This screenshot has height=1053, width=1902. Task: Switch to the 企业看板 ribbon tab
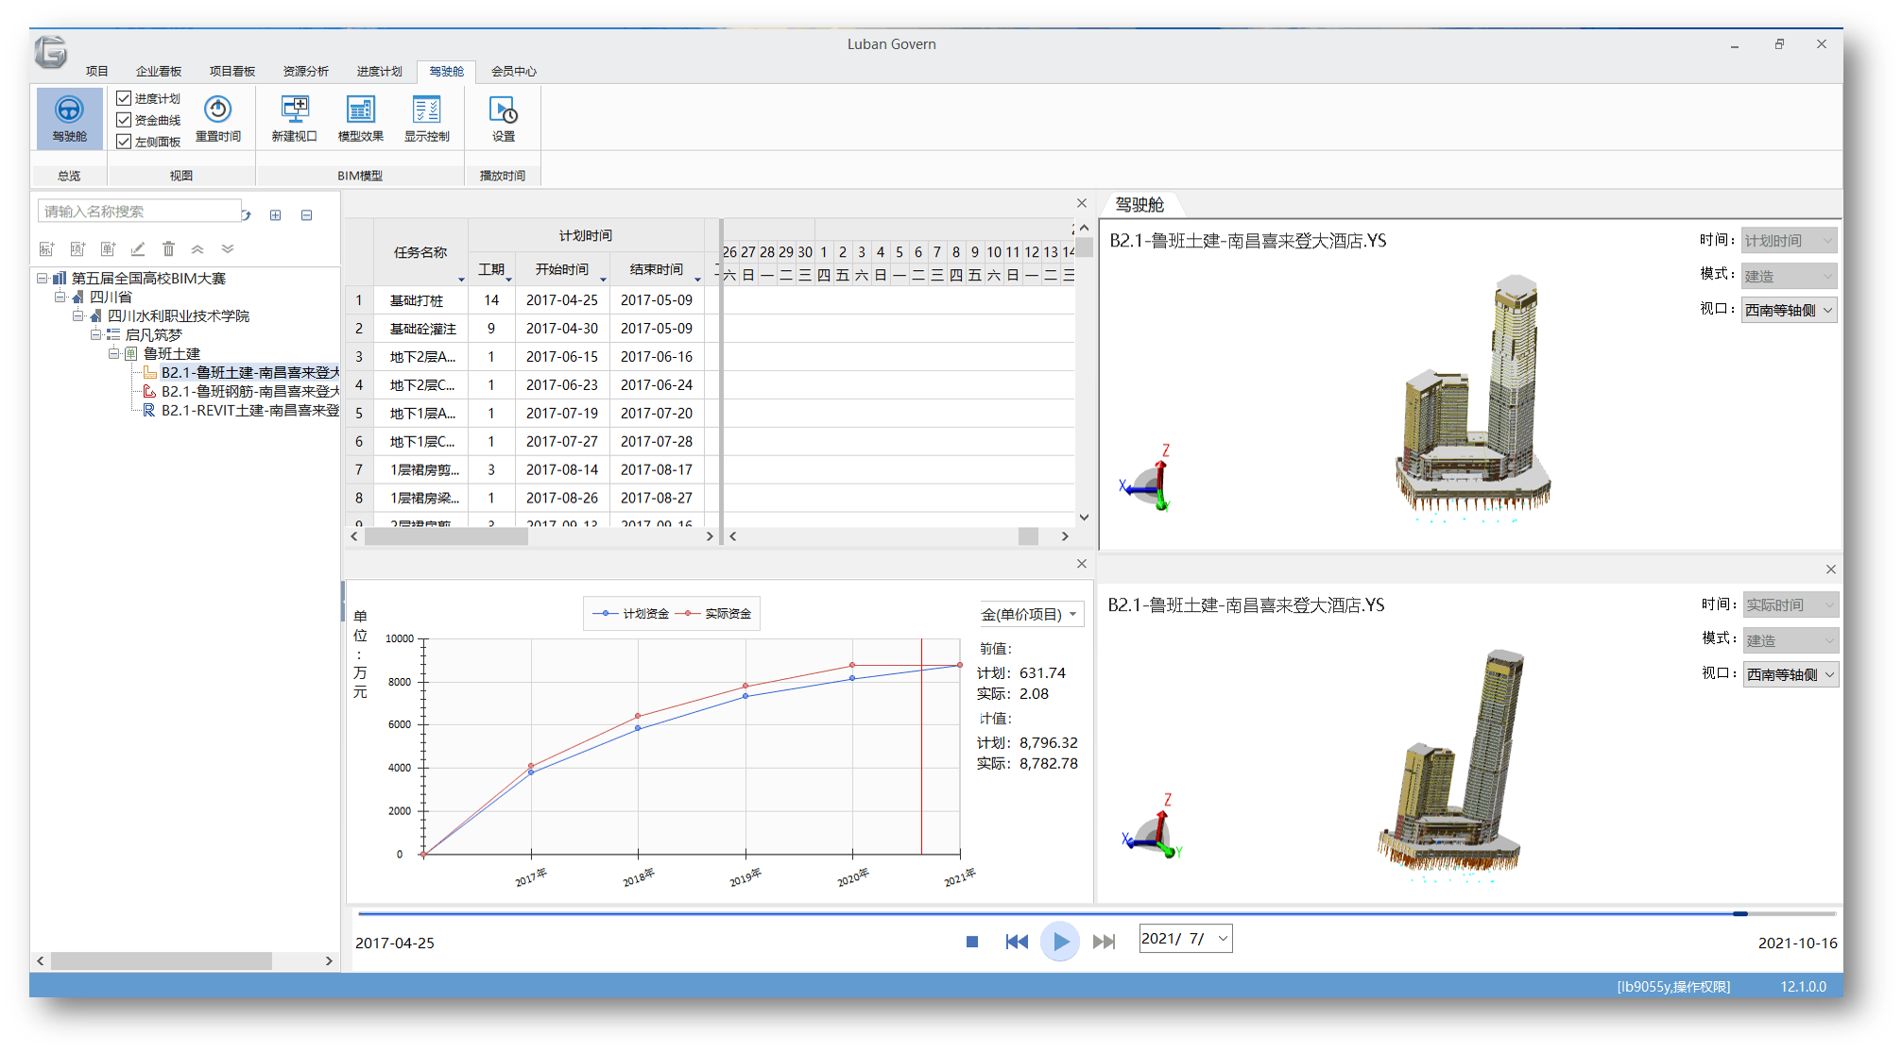(159, 71)
